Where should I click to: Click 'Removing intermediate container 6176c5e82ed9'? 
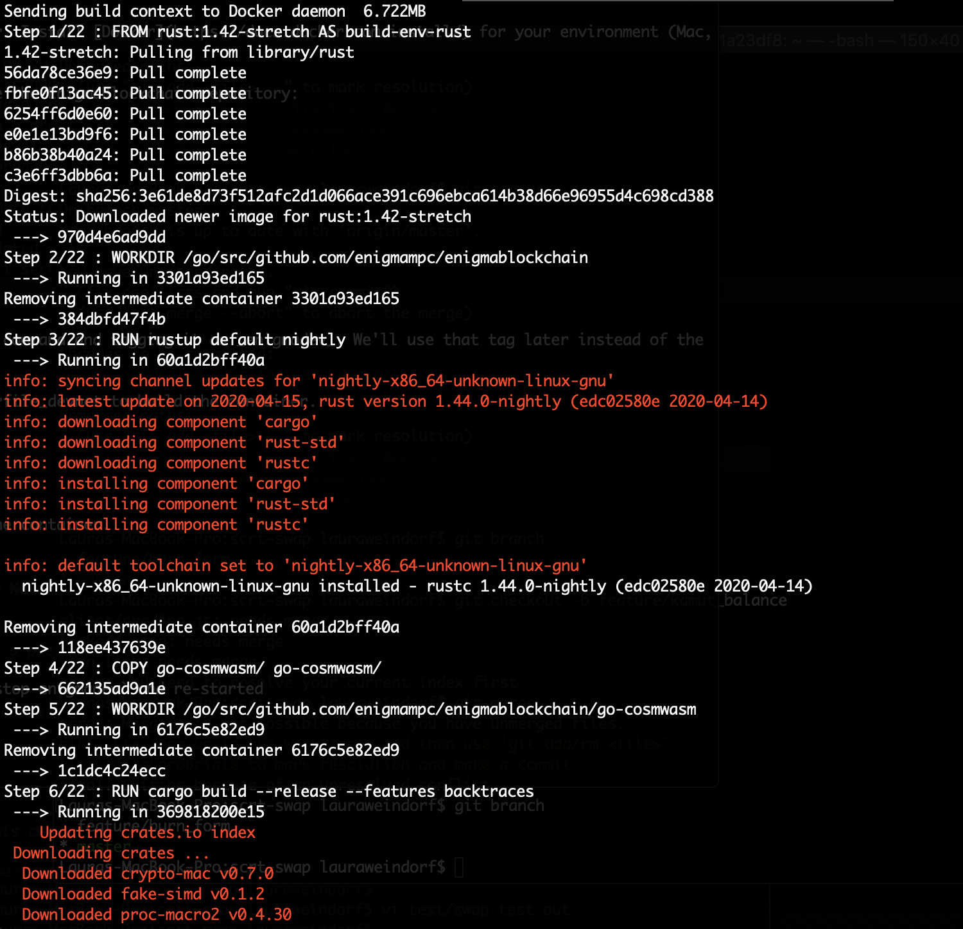pyautogui.click(x=202, y=751)
